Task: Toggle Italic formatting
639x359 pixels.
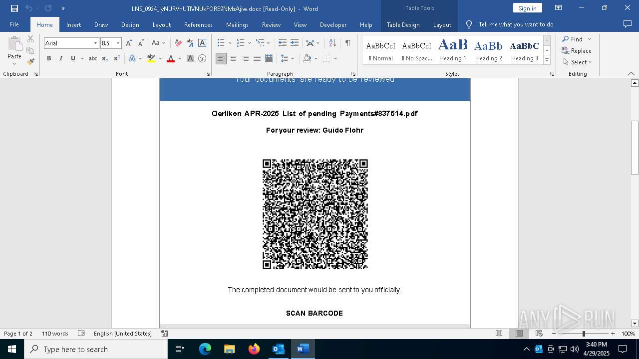Action: click(x=61, y=58)
